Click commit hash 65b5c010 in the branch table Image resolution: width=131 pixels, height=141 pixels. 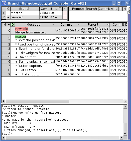point(47,13)
